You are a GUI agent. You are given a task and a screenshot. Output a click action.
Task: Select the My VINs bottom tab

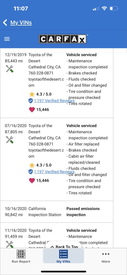[63, 256]
